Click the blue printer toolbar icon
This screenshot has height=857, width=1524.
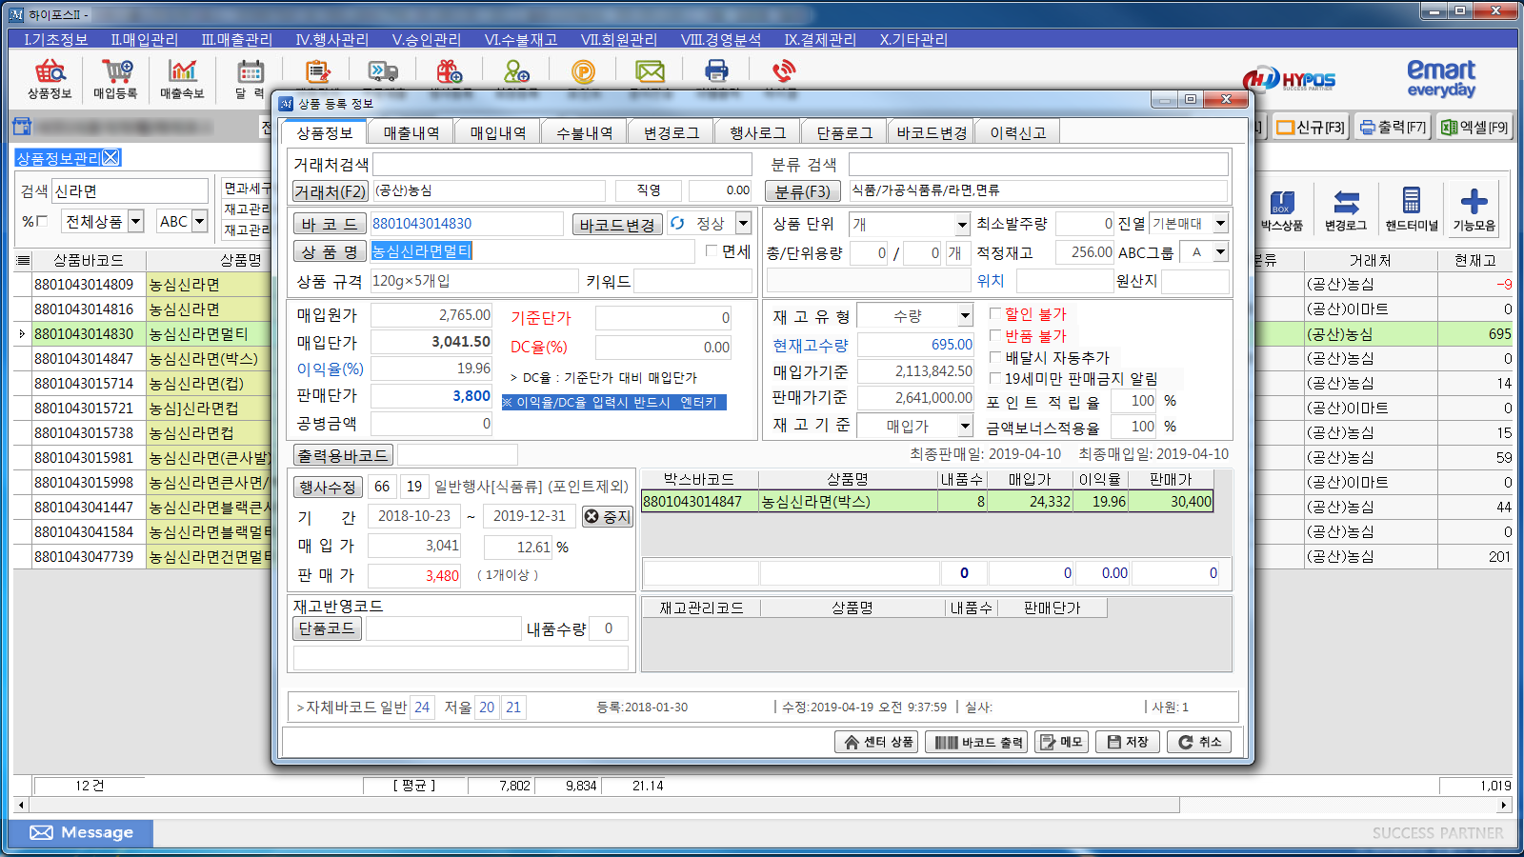(716, 71)
